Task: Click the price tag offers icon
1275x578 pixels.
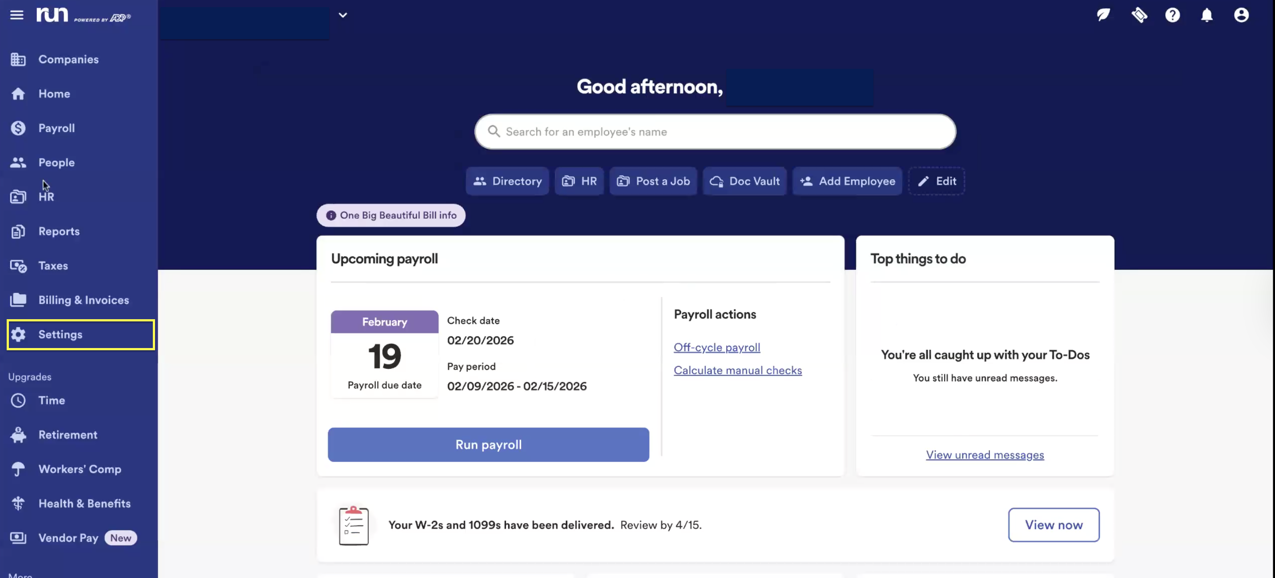Action: coord(1139,16)
